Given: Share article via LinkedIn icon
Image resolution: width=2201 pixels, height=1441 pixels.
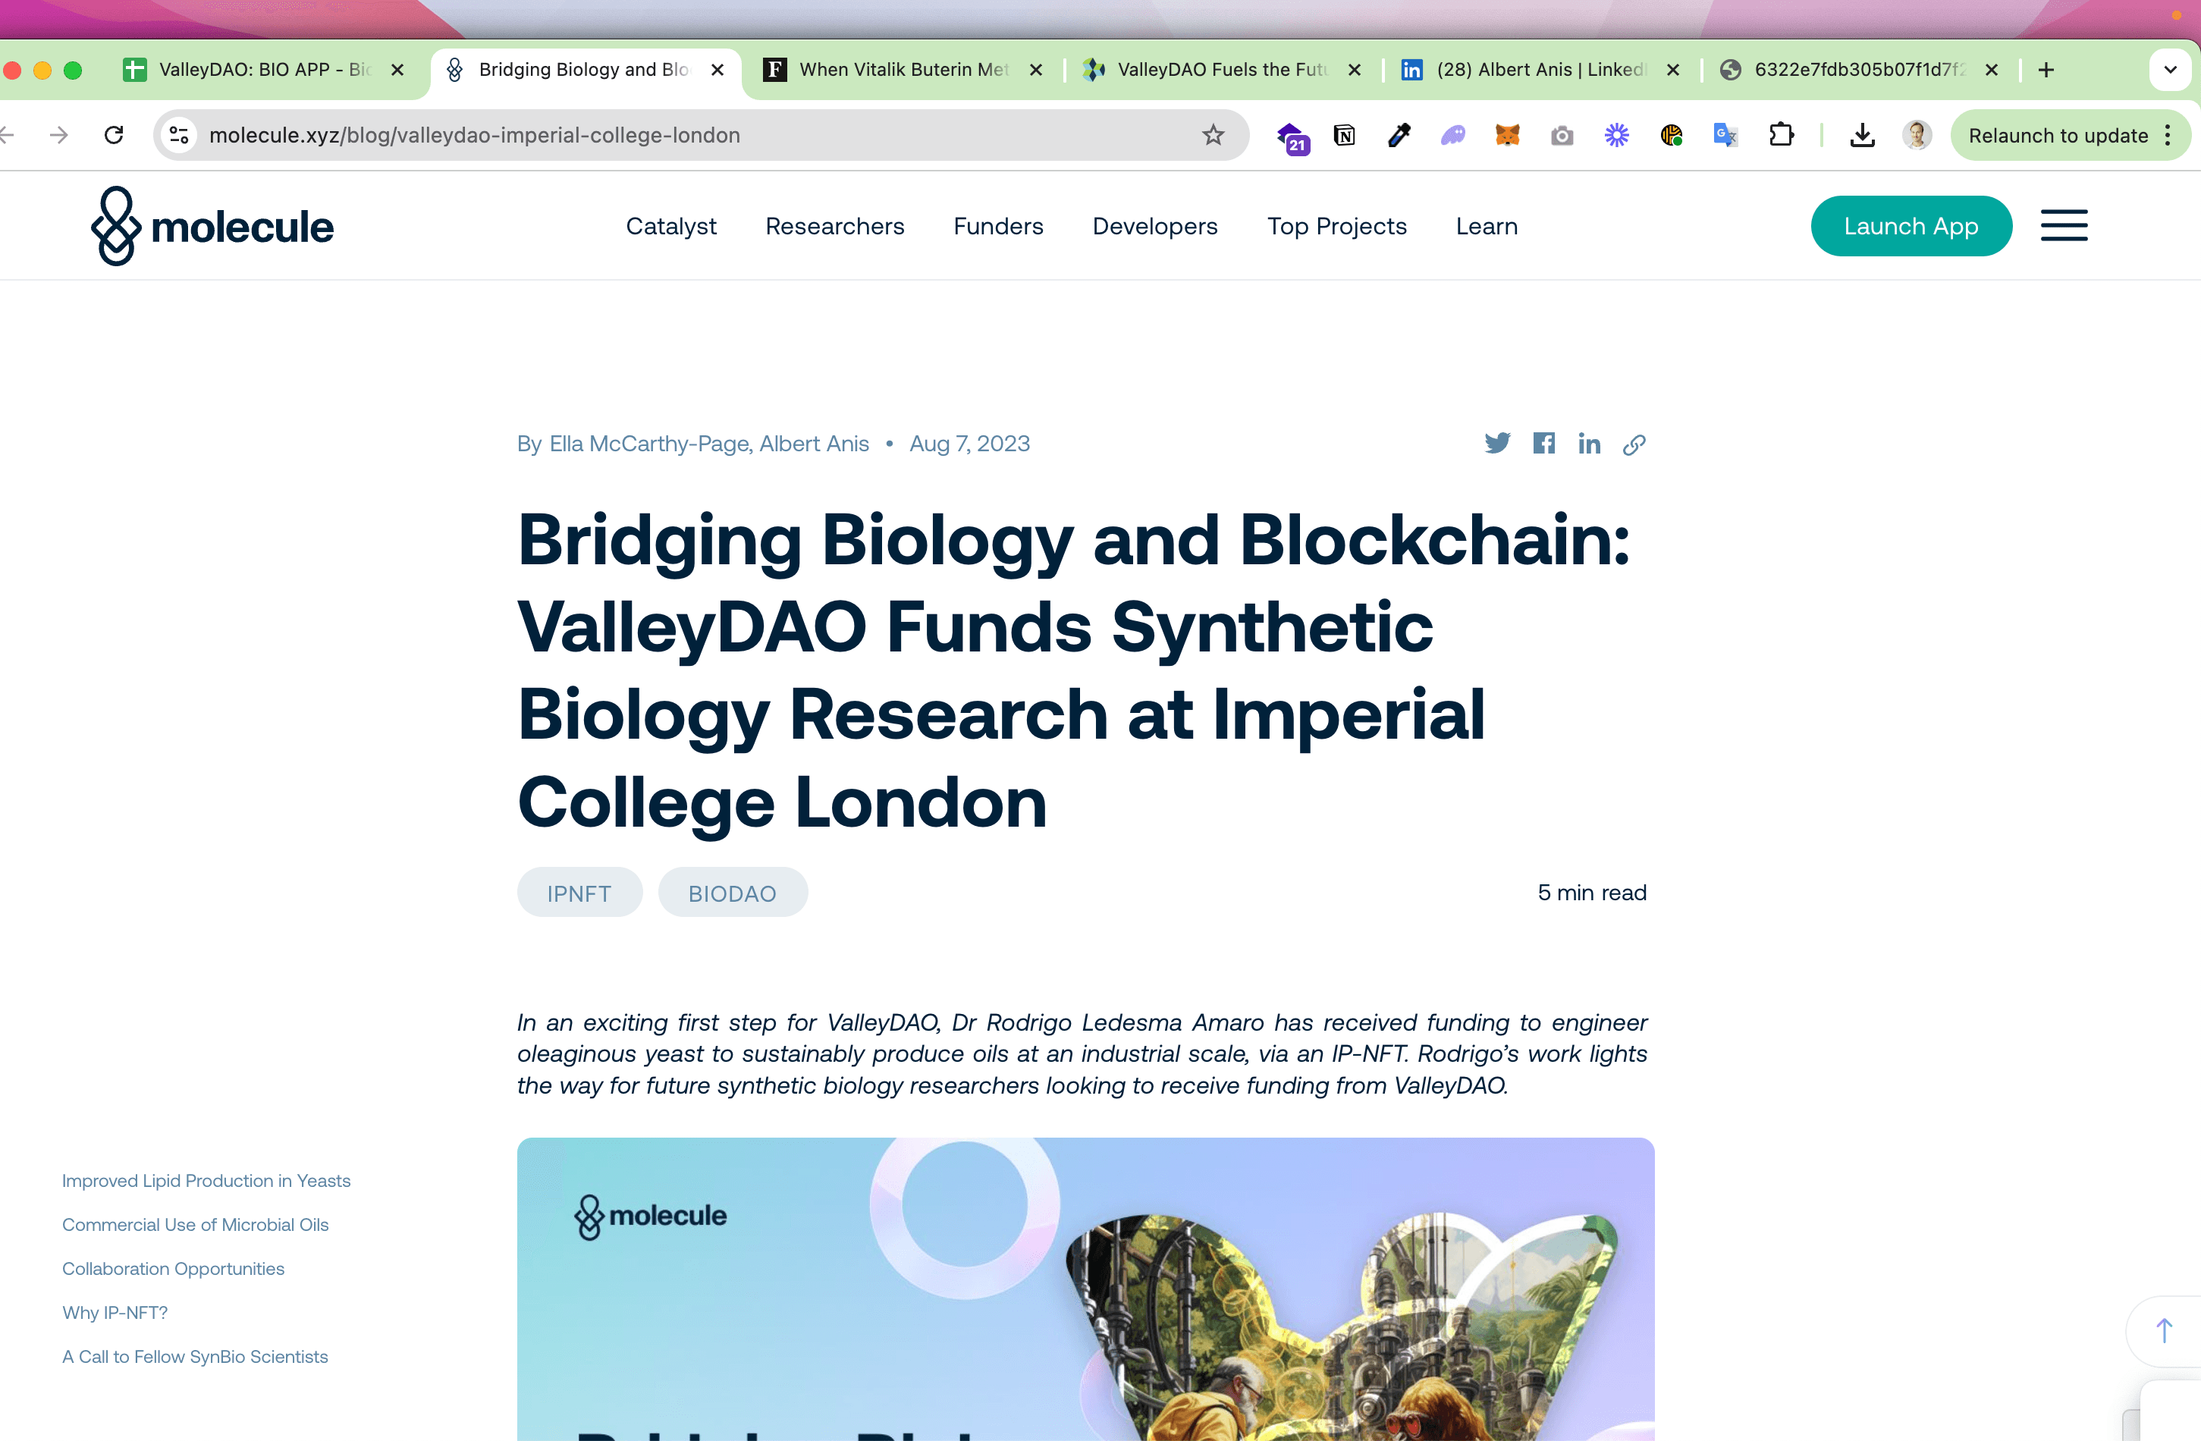Looking at the screenshot, I should tap(1589, 444).
